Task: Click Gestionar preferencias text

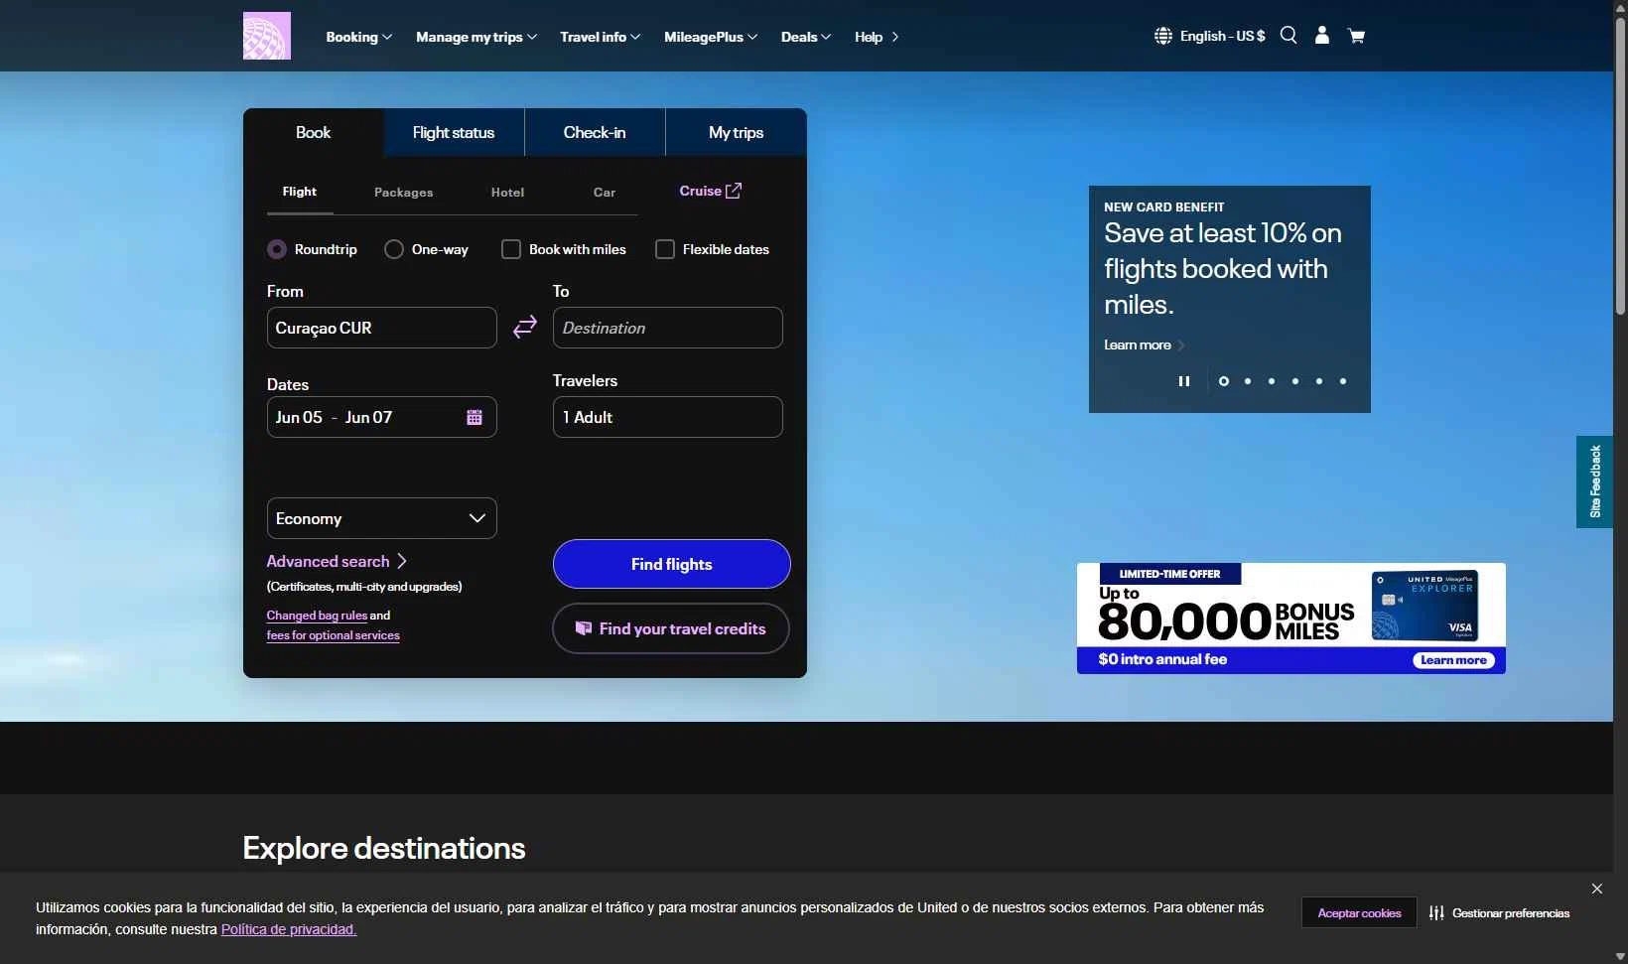Action: 1511,913
